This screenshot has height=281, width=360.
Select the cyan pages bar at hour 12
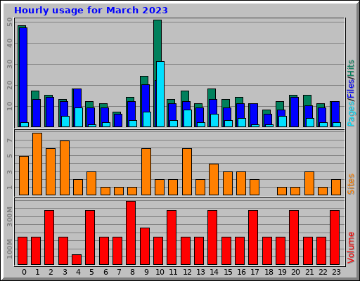click(188, 118)
